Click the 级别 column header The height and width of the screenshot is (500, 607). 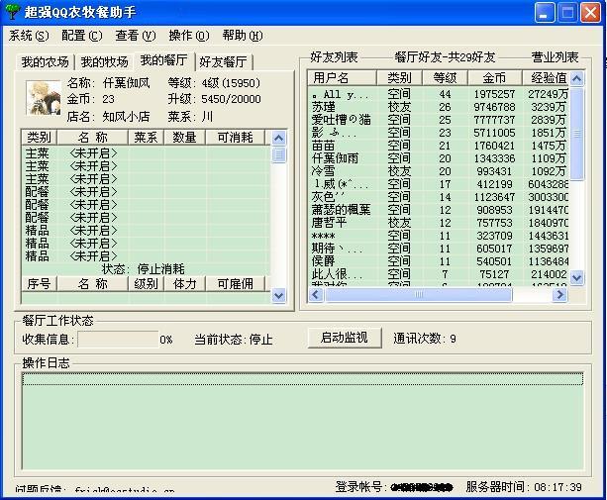[146, 284]
